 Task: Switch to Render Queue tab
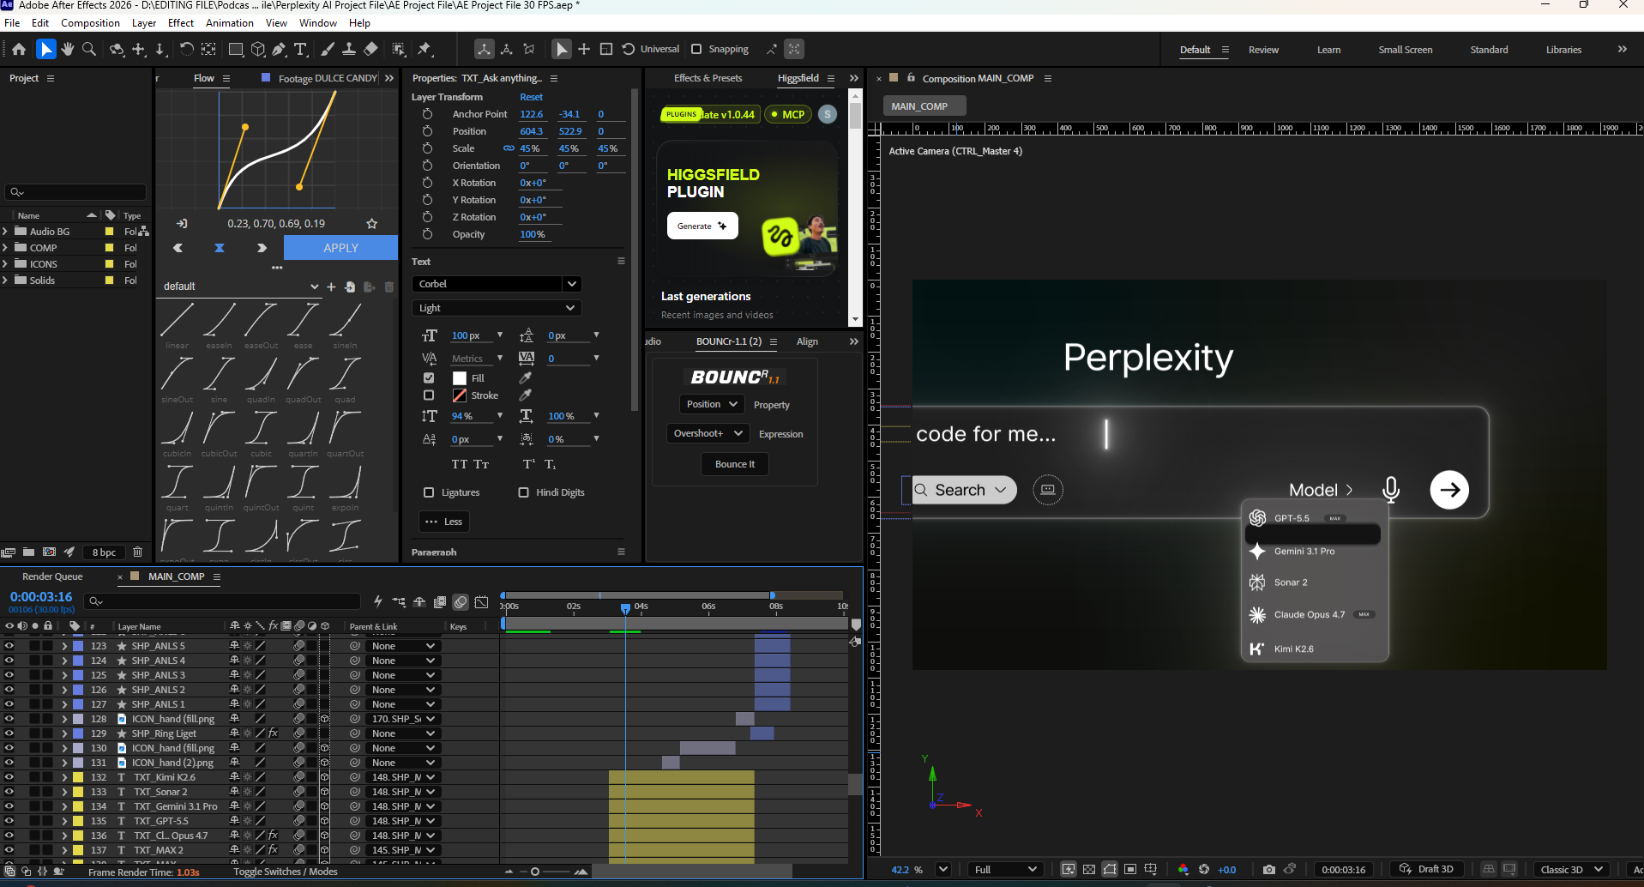pyautogui.click(x=52, y=576)
